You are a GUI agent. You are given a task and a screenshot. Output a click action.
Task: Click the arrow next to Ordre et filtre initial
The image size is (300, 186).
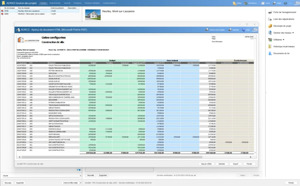click(81, 183)
